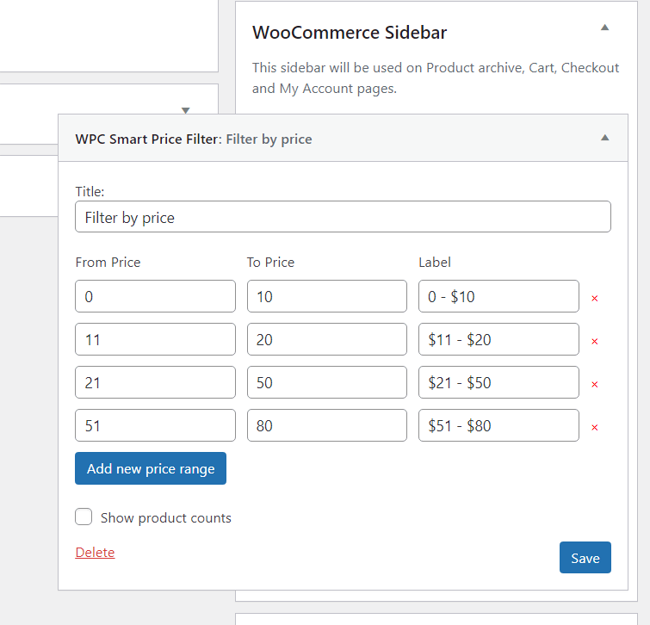This screenshot has width=650, height=625.
Task: Edit From Price field containing 0
Action: coord(156,296)
